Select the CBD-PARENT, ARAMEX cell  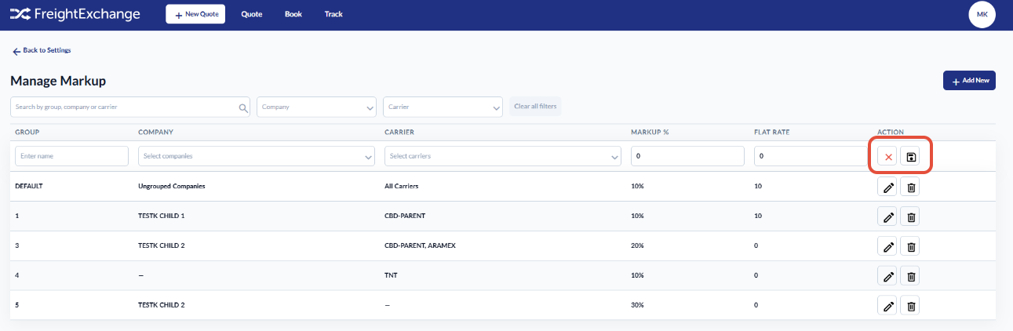[420, 247]
